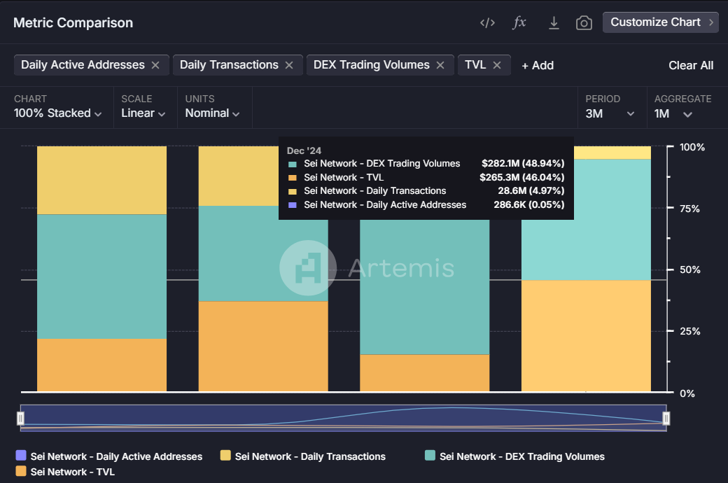
Task: Toggle Daily Active Addresses legend series
Action: 109,456
